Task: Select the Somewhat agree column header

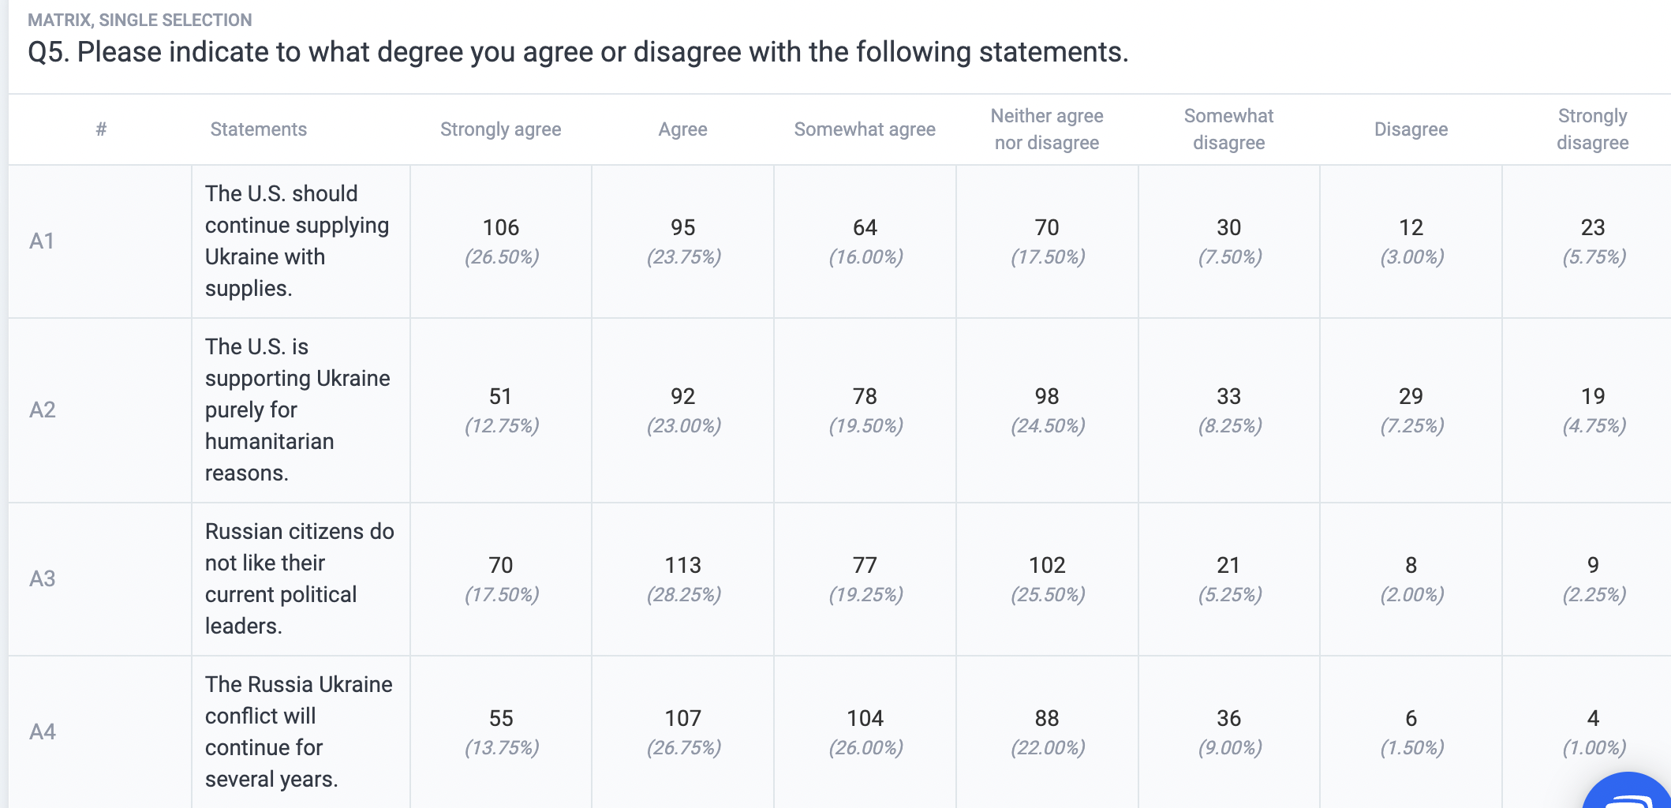Action: click(865, 129)
